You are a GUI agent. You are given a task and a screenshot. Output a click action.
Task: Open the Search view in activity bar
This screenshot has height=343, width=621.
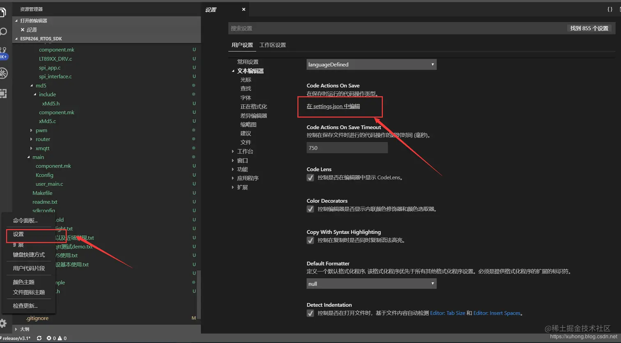(x=3, y=32)
